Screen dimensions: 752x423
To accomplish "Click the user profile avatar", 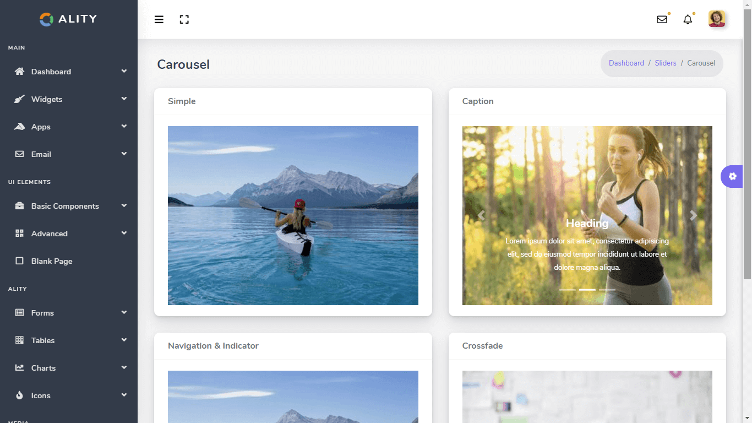I will point(717,19).
